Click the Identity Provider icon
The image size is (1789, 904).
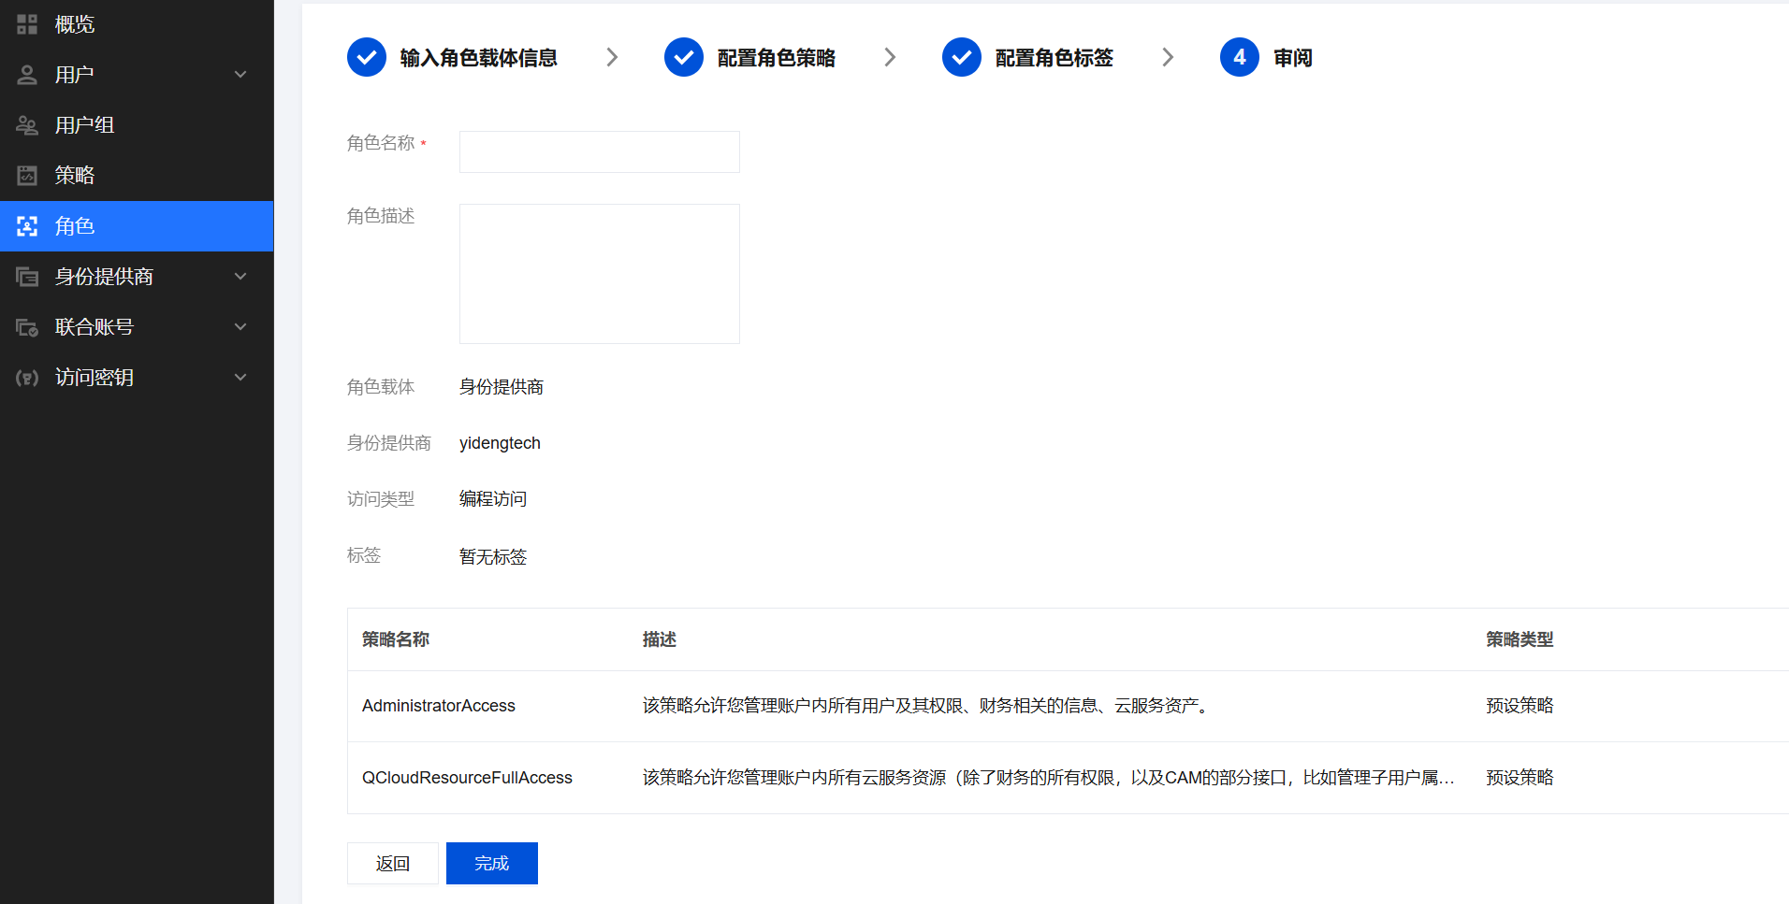27,277
